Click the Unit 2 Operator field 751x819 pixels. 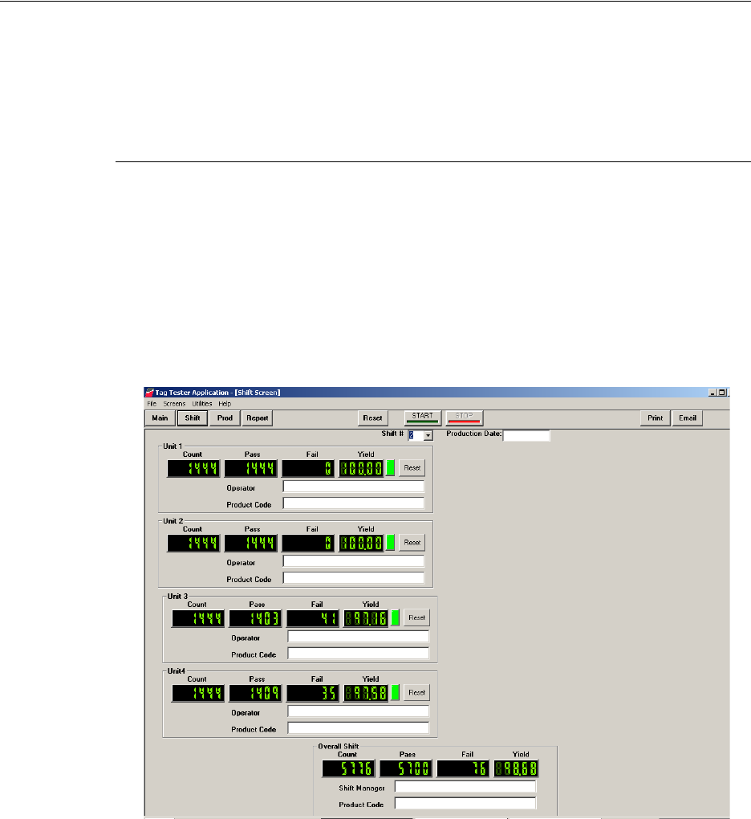354,561
